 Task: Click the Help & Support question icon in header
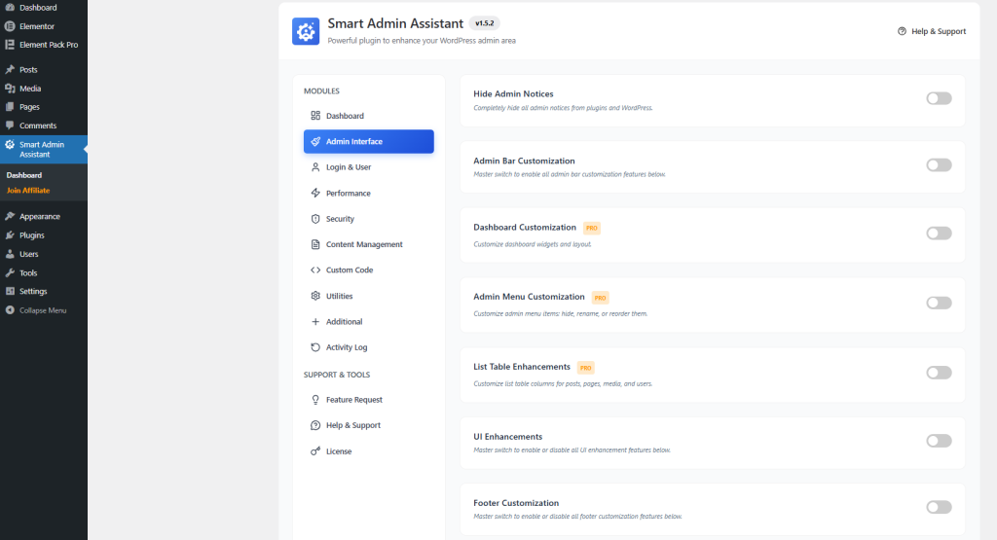[x=902, y=31]
